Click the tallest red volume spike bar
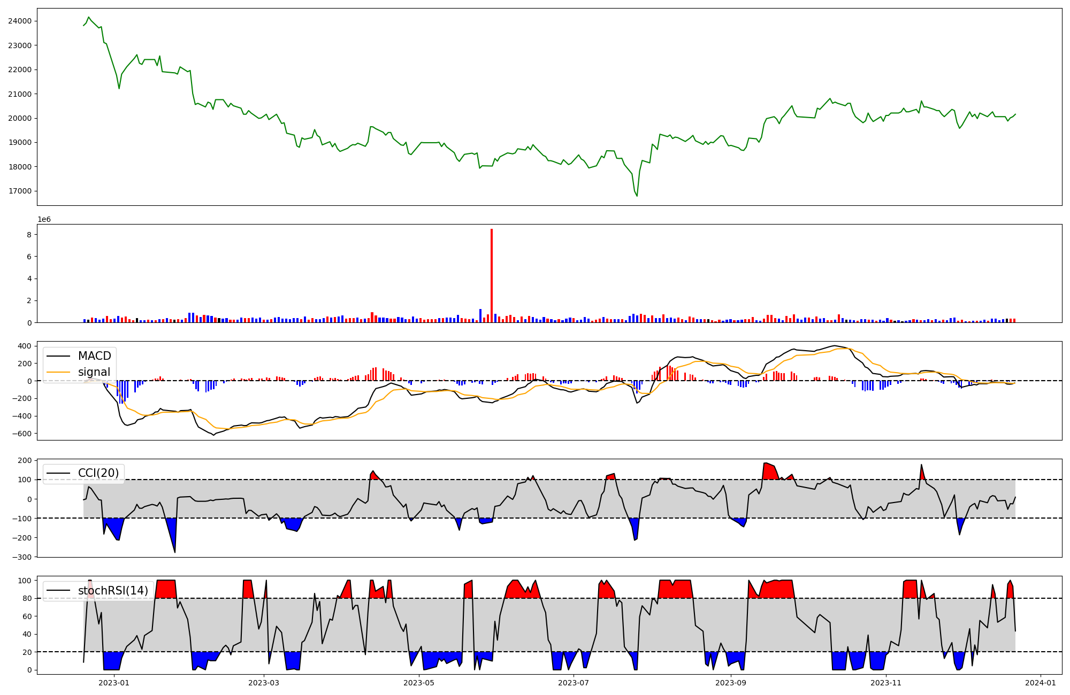The image size is (1070, 695). [492, 275]
